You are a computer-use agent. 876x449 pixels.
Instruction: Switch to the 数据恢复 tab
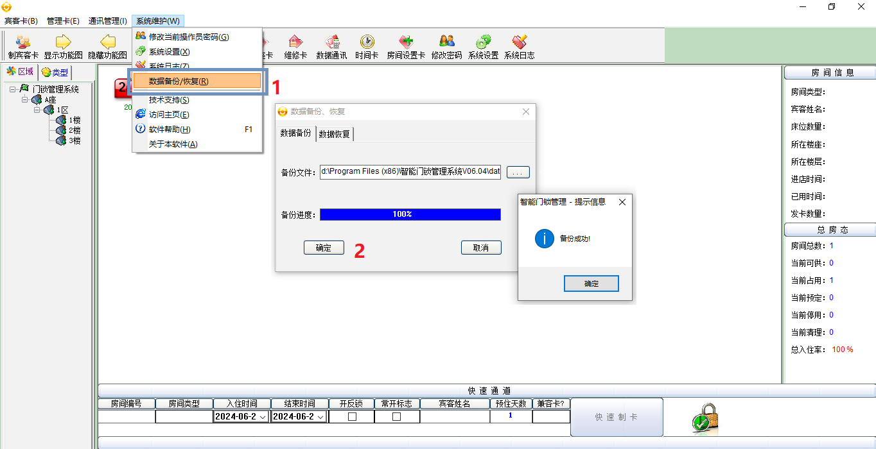tap(335, 134)
